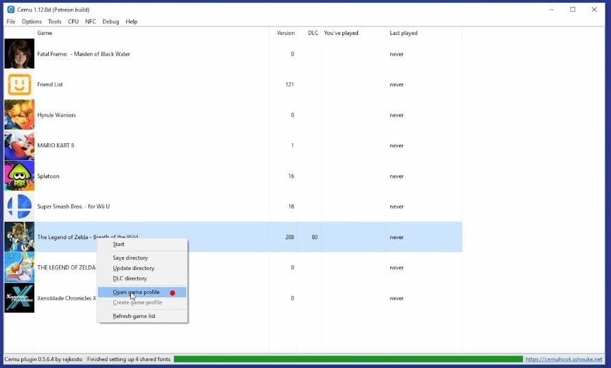Select Start from the context menu

coord(119,245)
